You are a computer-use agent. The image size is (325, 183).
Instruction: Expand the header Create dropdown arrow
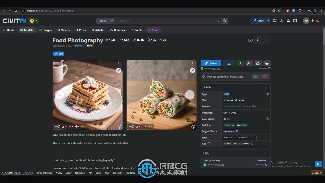[268, 21]
